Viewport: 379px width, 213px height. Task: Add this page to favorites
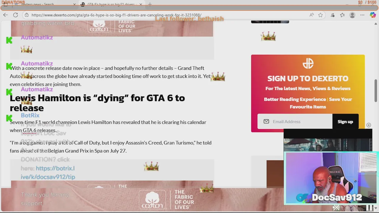pos(320,15)
